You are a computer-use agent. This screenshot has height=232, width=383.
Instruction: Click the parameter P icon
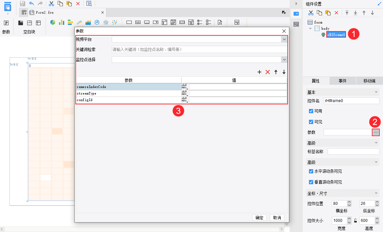click(6, 23)
